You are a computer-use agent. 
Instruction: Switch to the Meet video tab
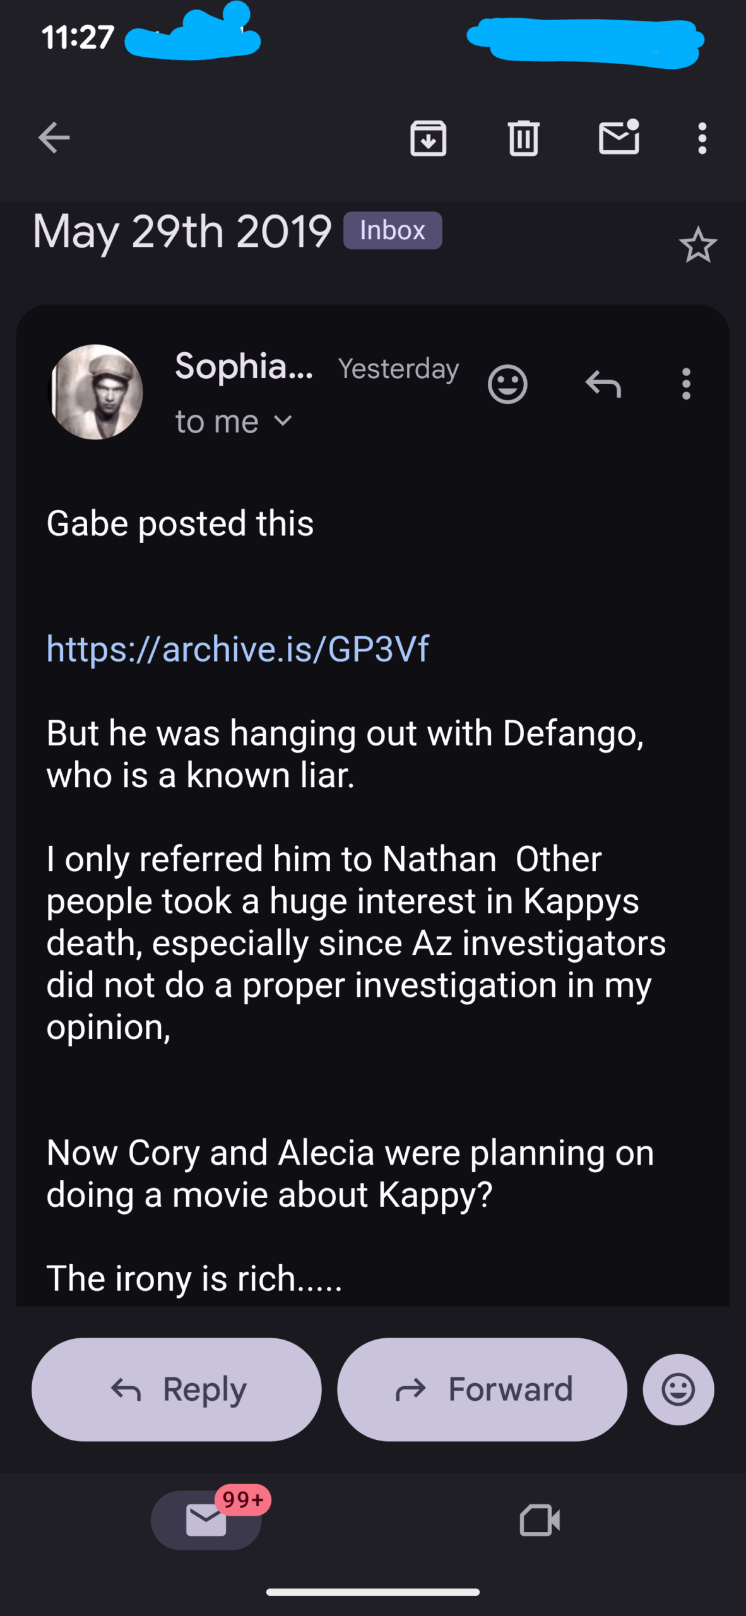[540, 1519]
